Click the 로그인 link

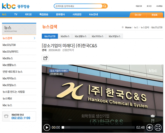(x=149, y=6)
